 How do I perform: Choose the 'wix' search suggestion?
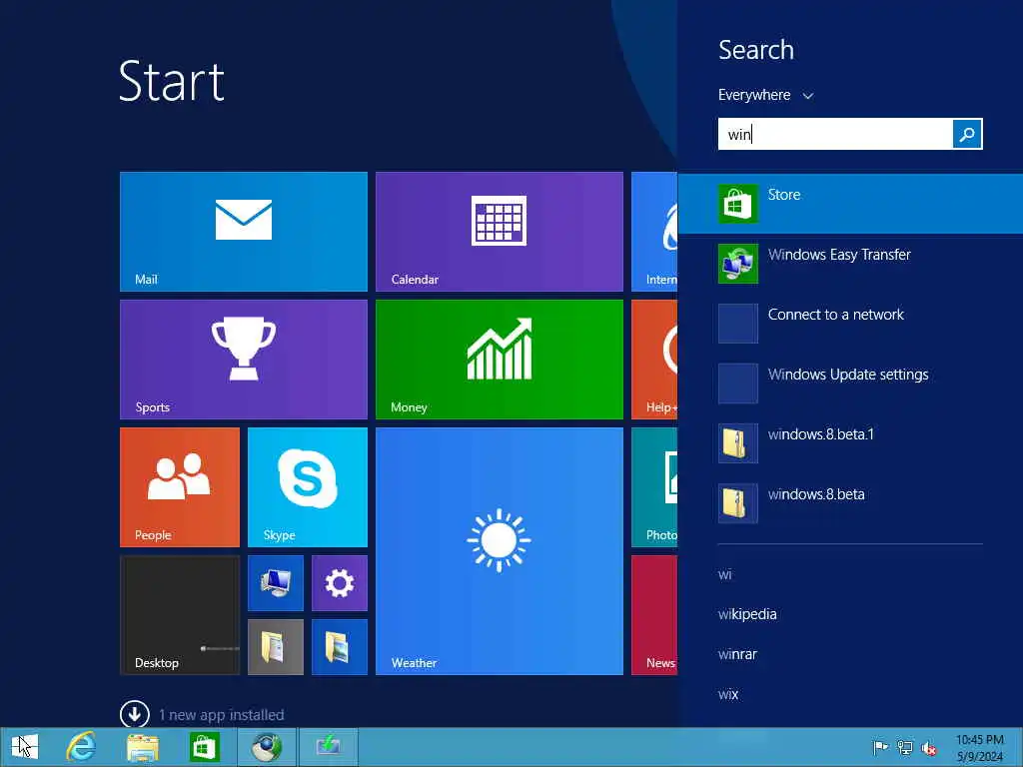coord(728,695)
